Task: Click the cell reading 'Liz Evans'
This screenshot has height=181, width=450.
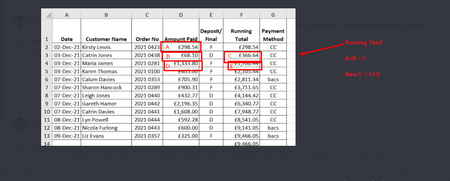Action: pyautogui.click(x=106, y=136)
